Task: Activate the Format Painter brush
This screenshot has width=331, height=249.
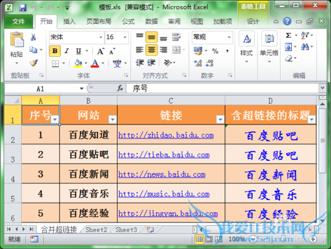Action: (x=34, y=63)
